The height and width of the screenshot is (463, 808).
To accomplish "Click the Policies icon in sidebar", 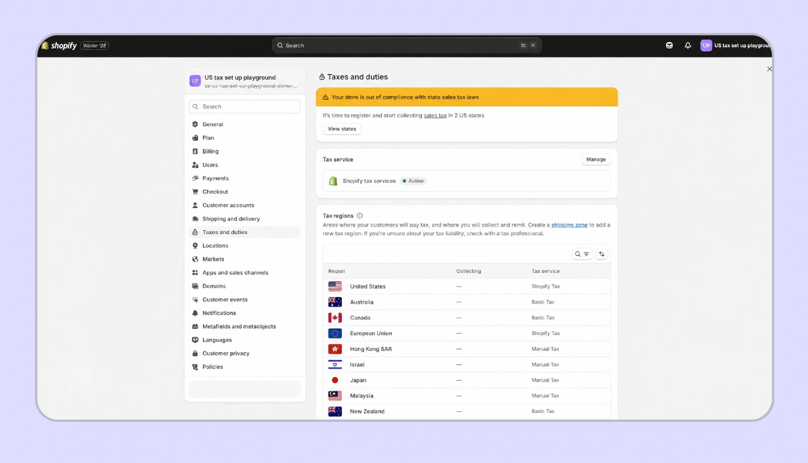I will (x=195, y=367).
